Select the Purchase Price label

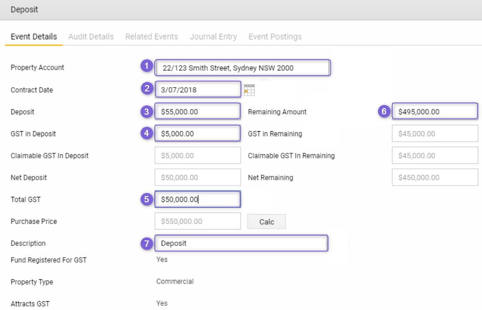click(x=34, y=222)
